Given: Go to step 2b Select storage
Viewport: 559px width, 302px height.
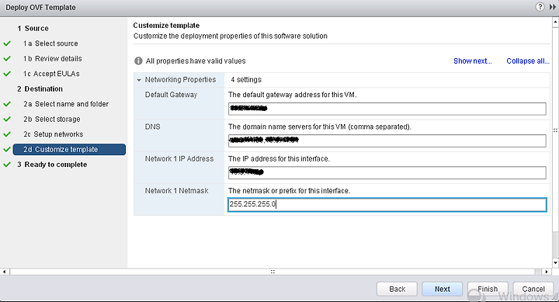Looking at the screenshot, I should (52, 119).
